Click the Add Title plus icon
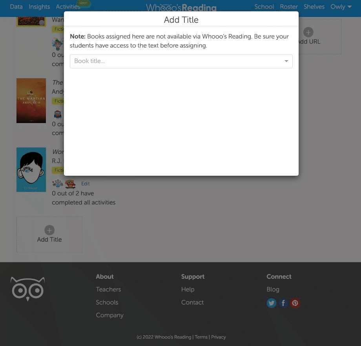361x346 pixels. tap(49, 230)
